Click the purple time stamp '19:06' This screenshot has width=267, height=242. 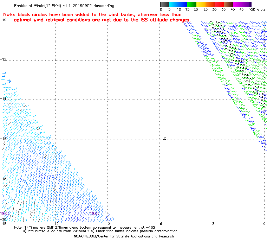tap(95, 214)
